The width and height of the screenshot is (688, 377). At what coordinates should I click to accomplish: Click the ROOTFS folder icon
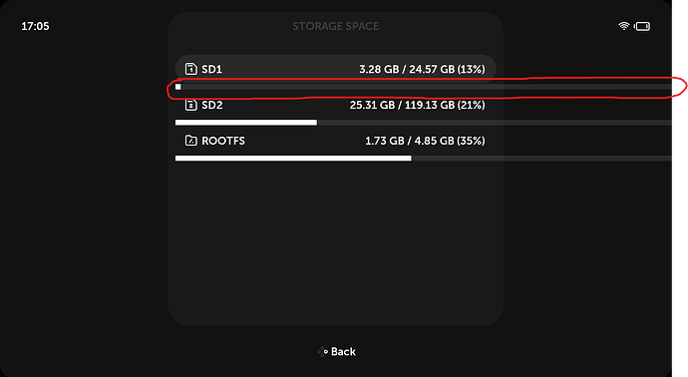click(190, 141)
